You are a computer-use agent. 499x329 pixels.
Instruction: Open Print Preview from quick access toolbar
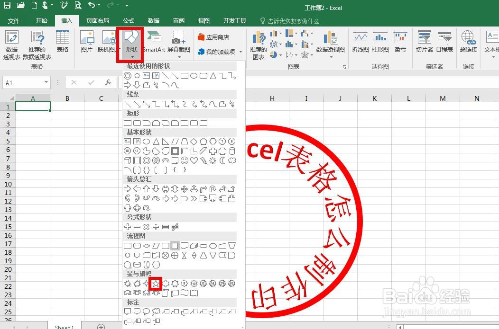(78, 5)
